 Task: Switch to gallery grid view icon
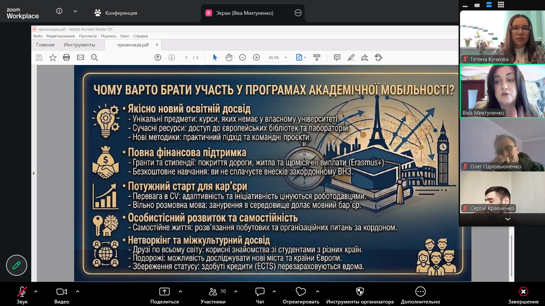click(501, 5)
